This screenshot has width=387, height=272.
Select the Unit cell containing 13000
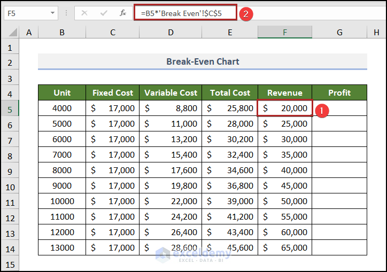[x=62, y=248]
